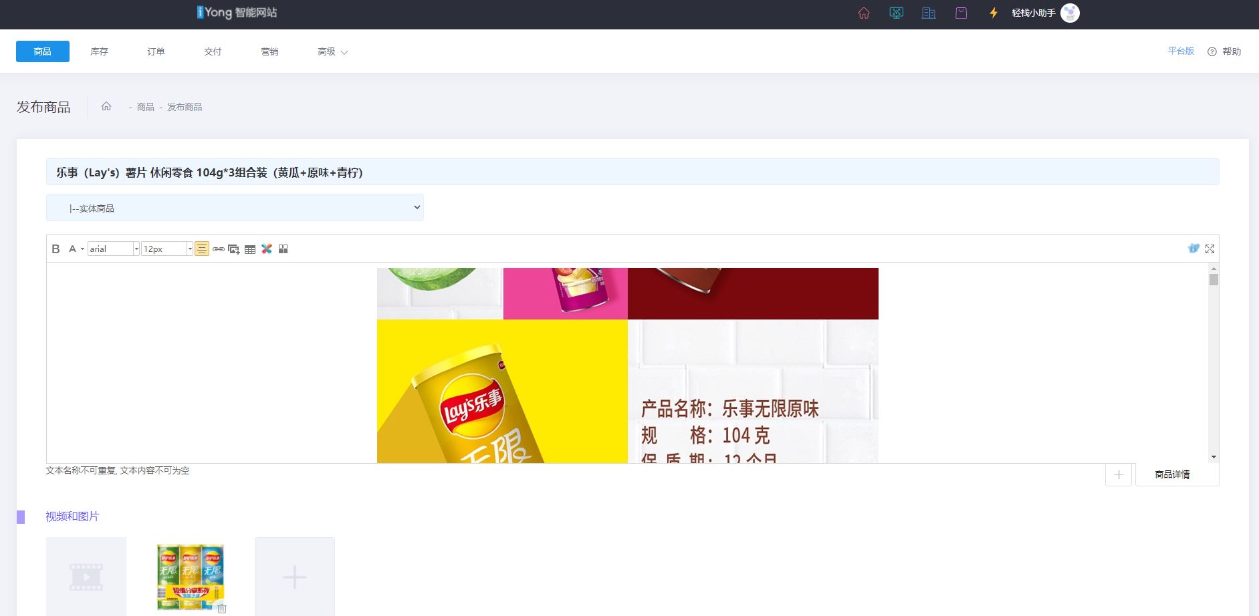The height and width of the screenshot is (616, 1259).
Task: Toggle bold formatting in the editor
Action: (x=55, y=249)
